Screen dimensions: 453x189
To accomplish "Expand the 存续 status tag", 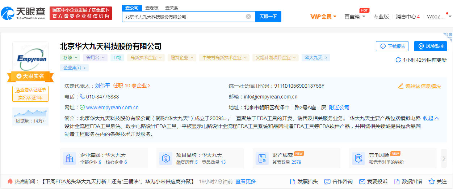I will point(70,58).
